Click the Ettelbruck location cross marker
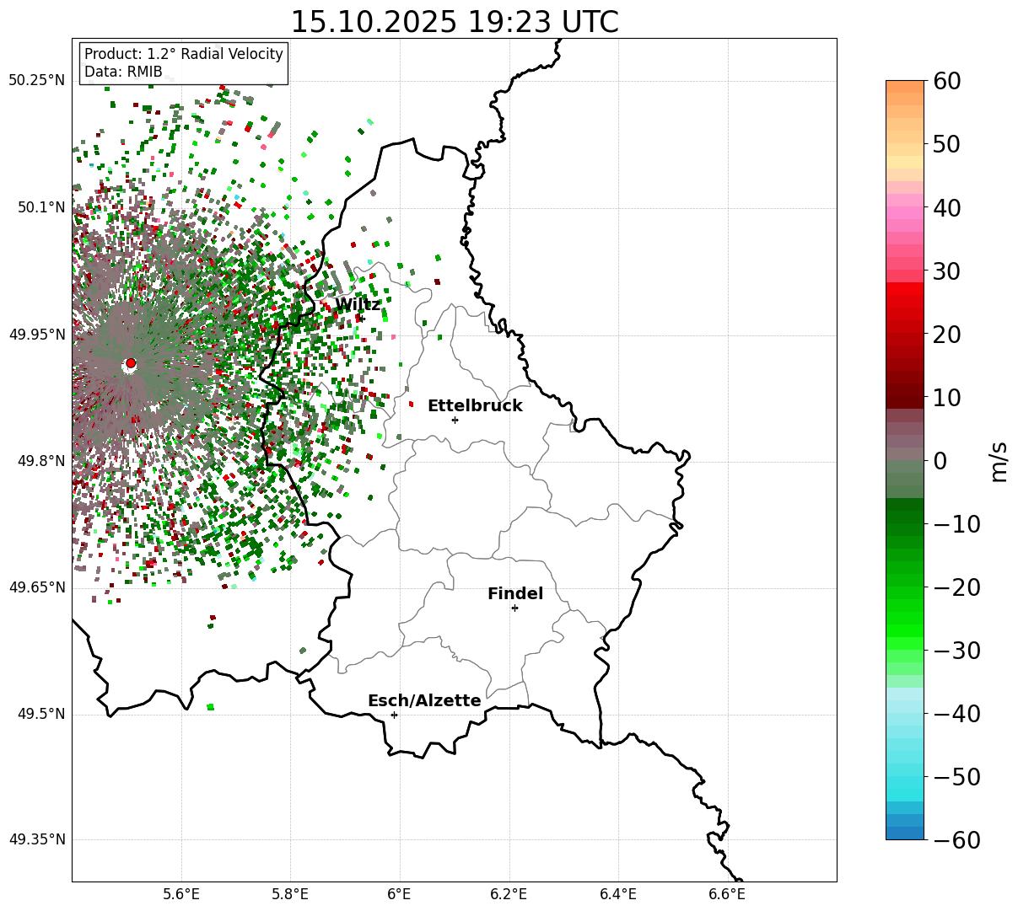The height and width of the screenshot is (911, 1018). (x=455, y=420)
